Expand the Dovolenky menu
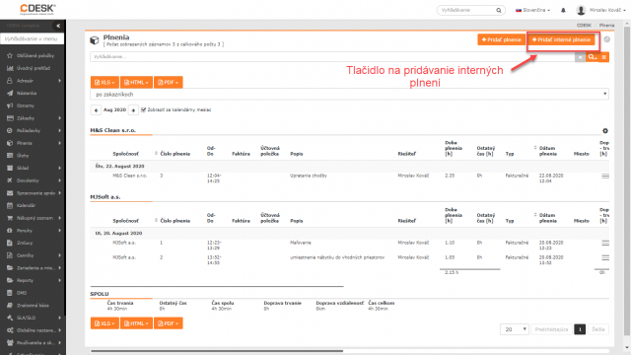The image size is (631, 355). click(x=33, y=180)
